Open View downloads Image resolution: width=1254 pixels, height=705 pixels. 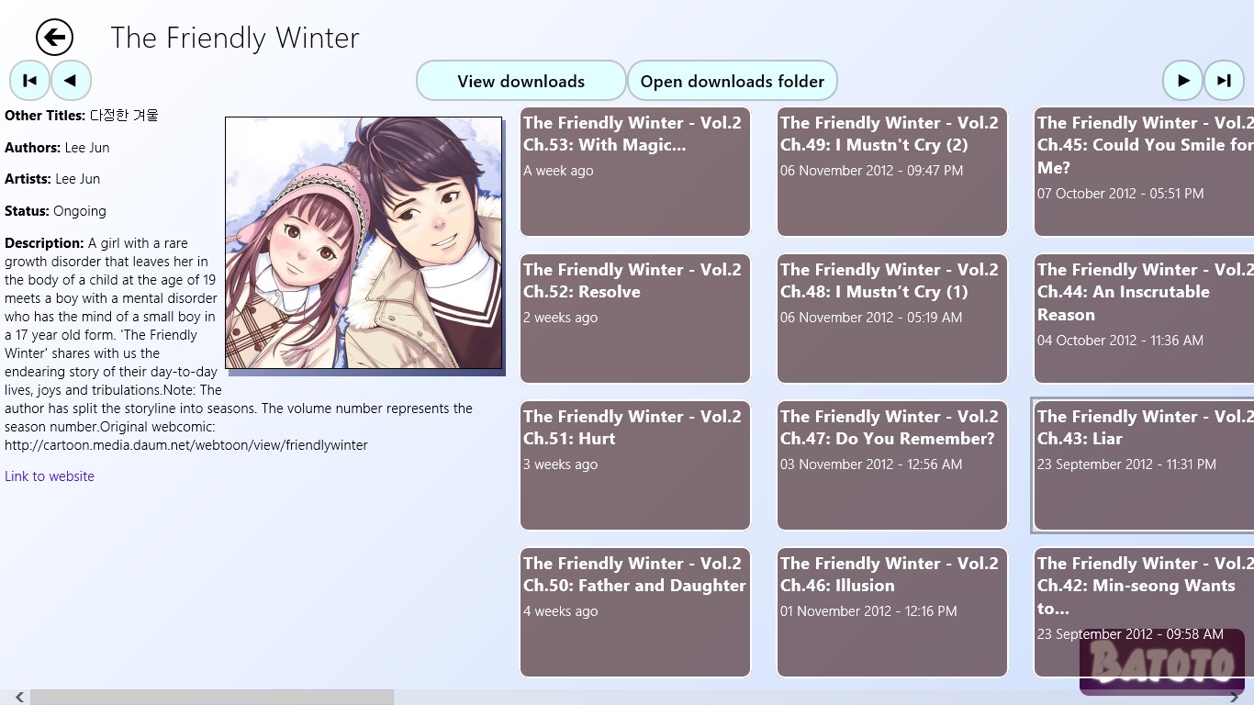pos(521,81)
